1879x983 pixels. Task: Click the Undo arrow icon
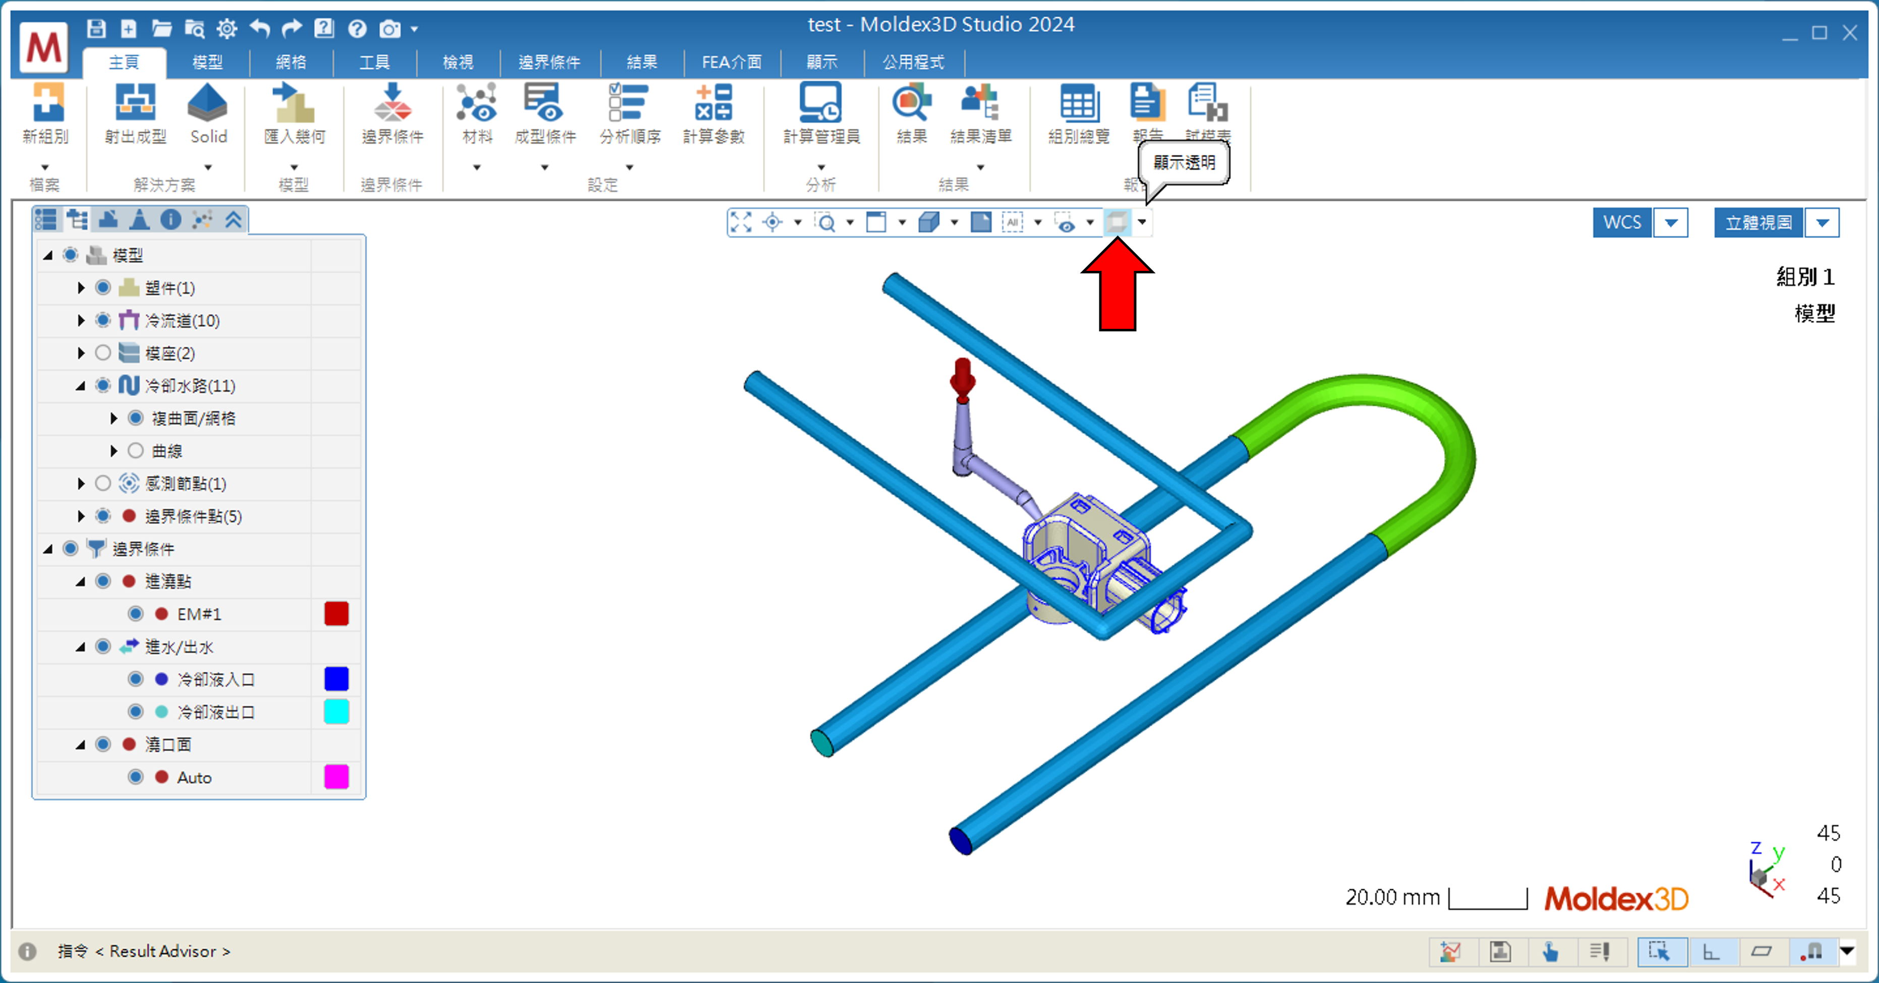259,28
